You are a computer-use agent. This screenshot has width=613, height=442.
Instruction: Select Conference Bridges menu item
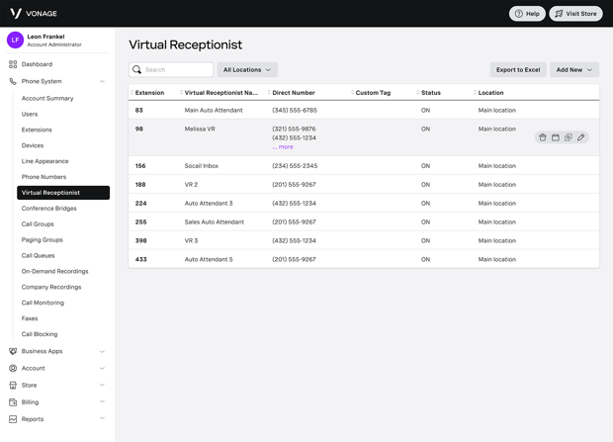(x=49, y=209)
